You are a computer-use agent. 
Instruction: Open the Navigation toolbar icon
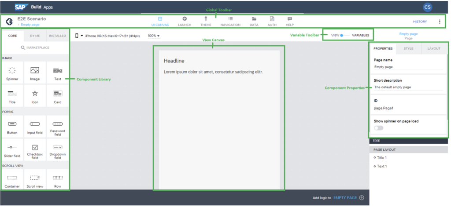click(230, 19)
